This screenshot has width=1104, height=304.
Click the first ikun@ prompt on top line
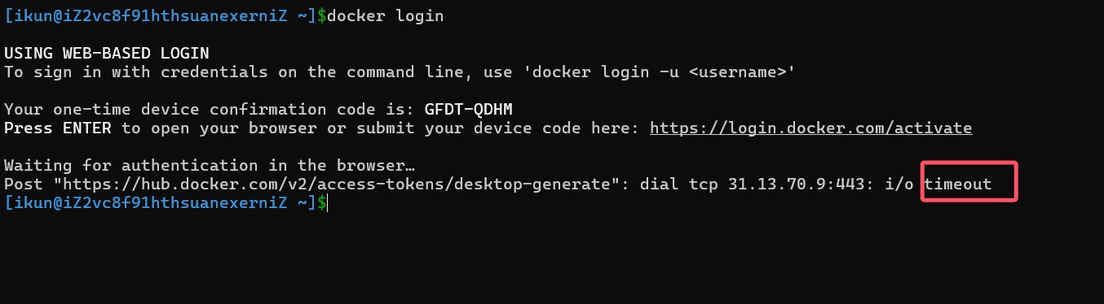160,16
